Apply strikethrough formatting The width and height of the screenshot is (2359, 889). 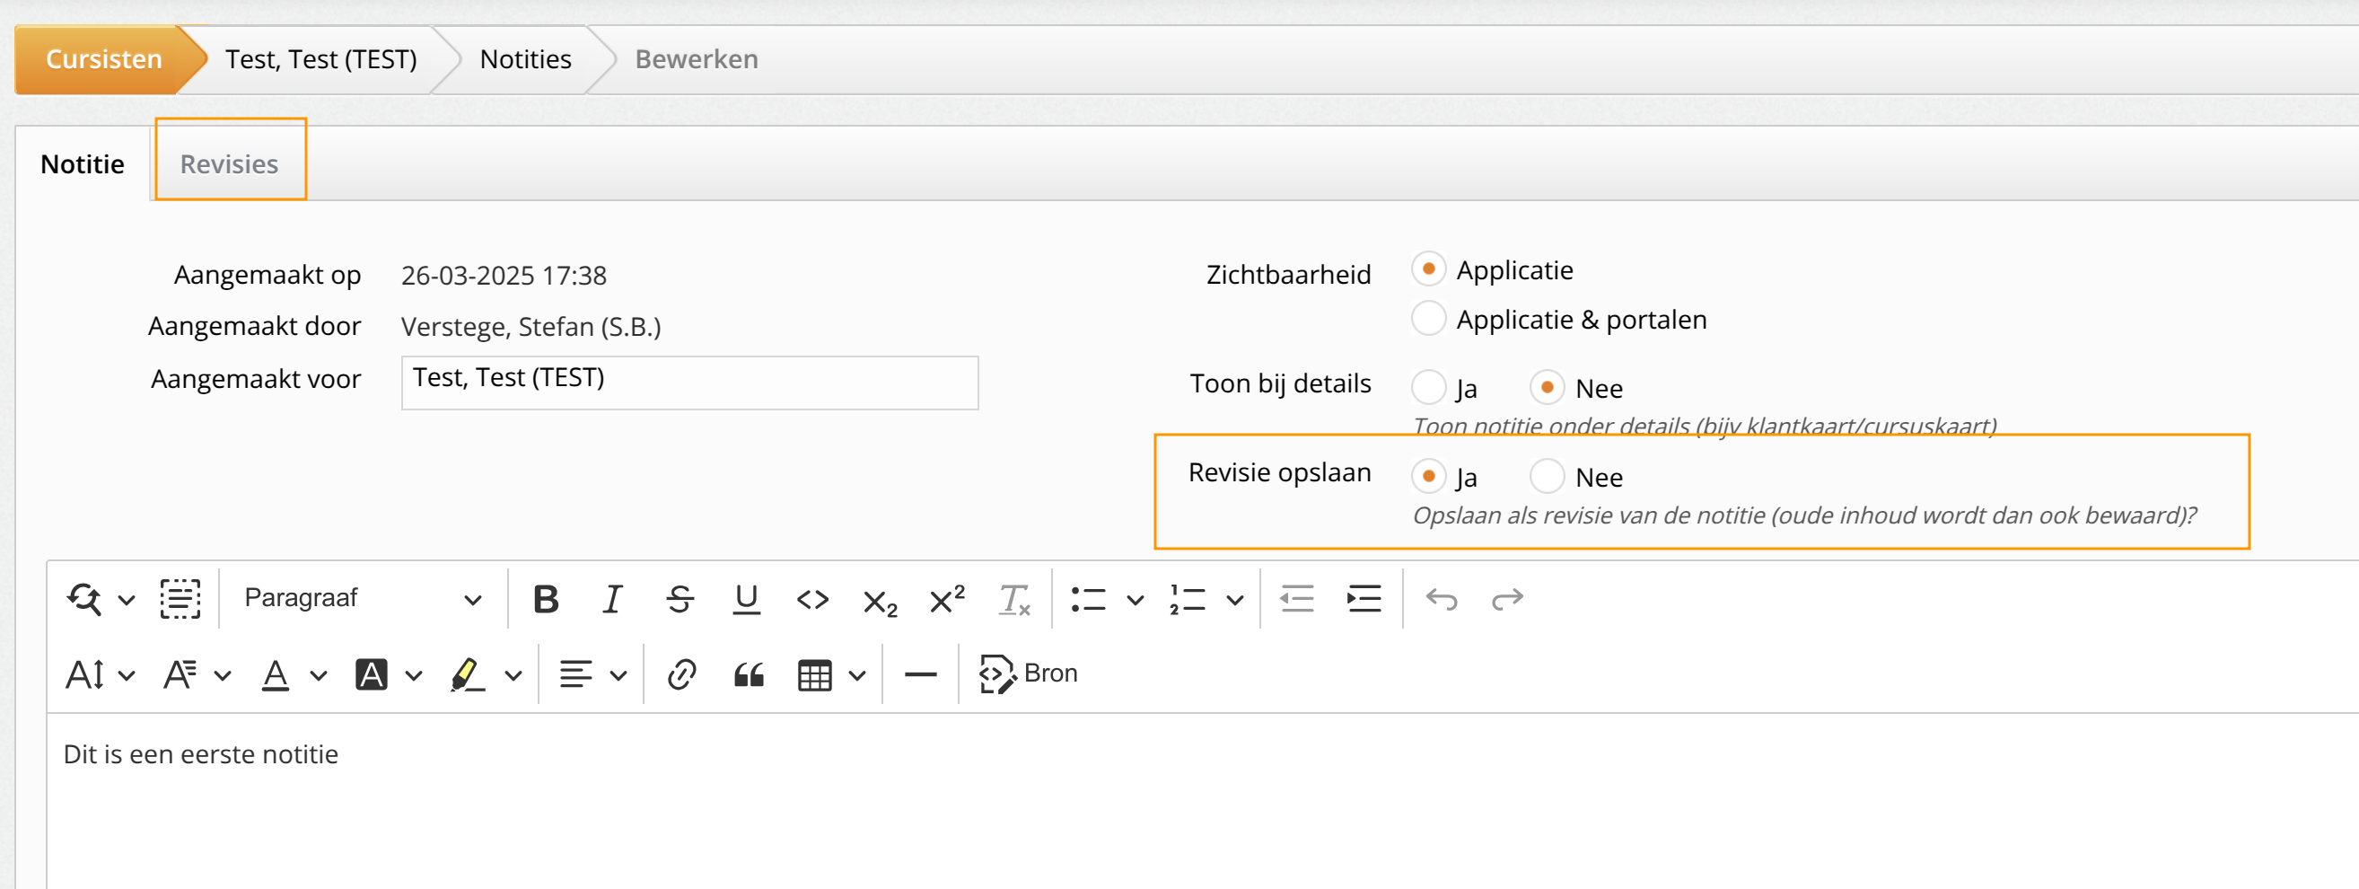click(x=680, y=599)
